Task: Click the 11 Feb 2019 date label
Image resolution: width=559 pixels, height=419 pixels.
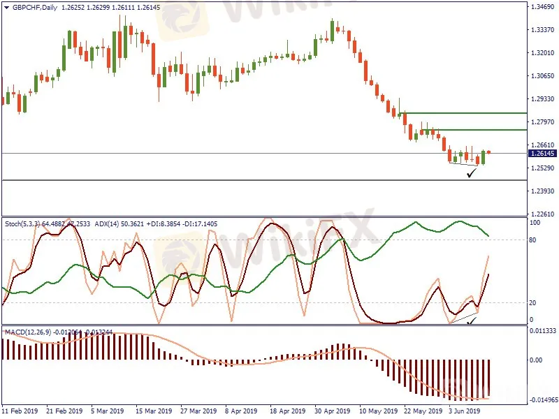Action: pyautogui.click(x=20, y=411)
